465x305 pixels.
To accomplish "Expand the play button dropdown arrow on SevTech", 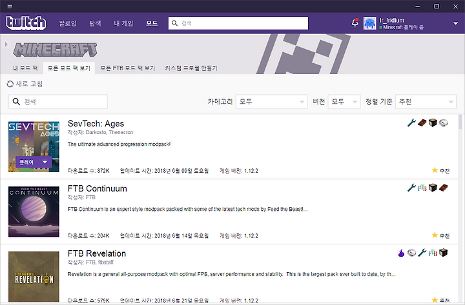I will (x=45, y=162).
